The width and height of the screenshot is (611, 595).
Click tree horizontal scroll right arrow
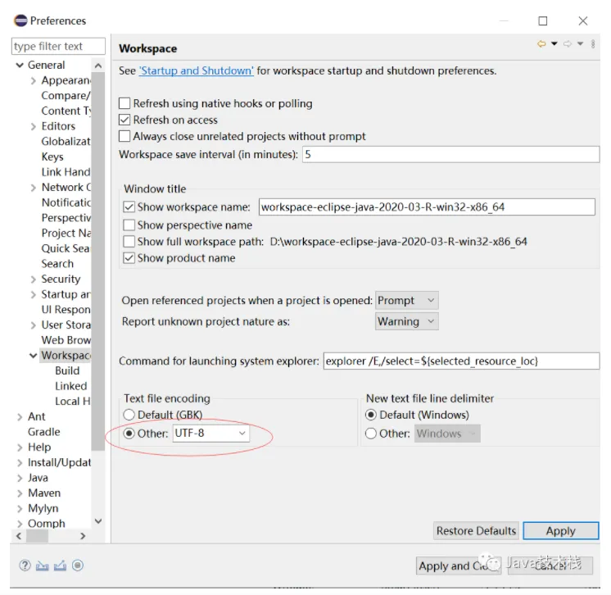[83, 536]
